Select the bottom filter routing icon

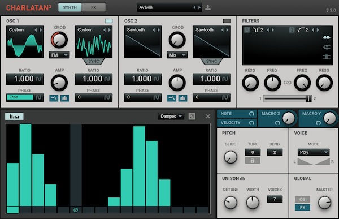tap(327, 57)
